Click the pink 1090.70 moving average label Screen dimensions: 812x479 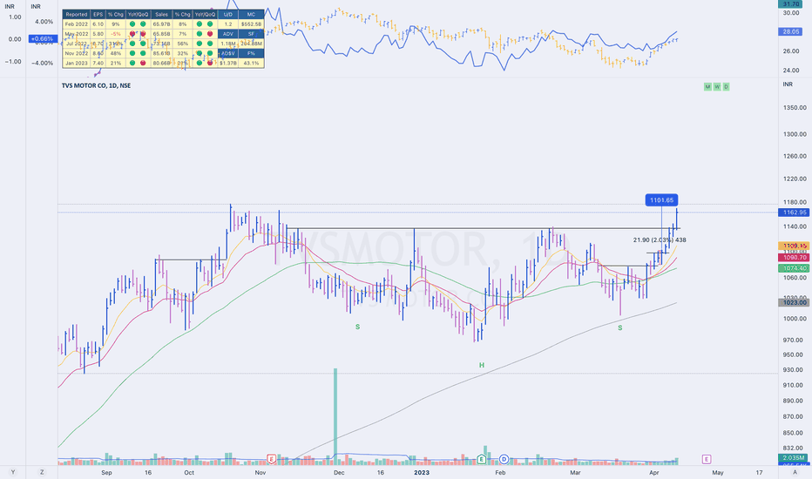(x=795, y=258)
